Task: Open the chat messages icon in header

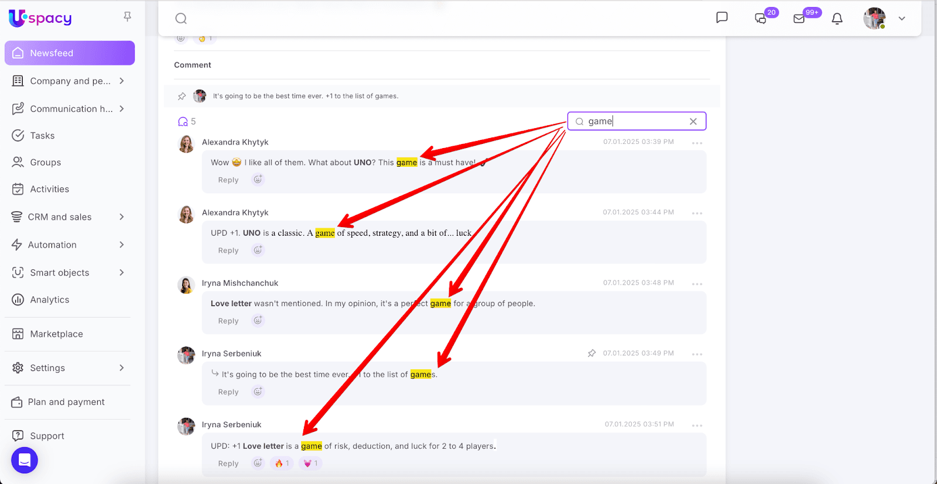Action: coord(721,18)
